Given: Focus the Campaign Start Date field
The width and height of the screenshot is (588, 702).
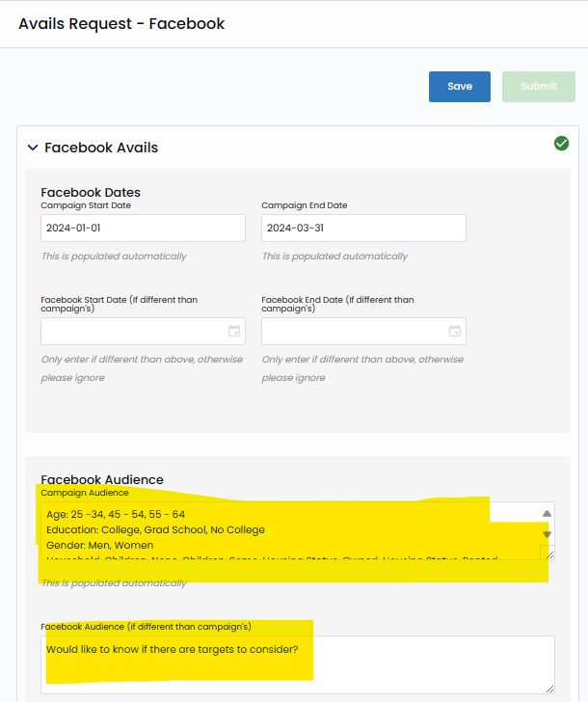Looking at the screenshot, I should tap(143, 229).
